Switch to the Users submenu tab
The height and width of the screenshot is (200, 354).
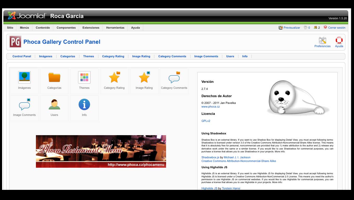[x=230, y=56]
